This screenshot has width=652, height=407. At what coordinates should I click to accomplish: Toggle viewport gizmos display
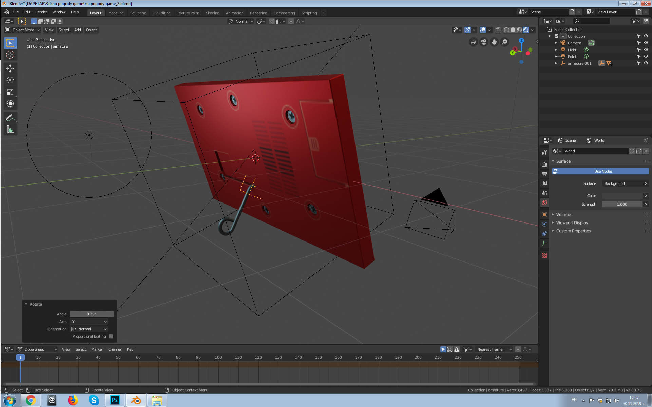click(467, 30)
